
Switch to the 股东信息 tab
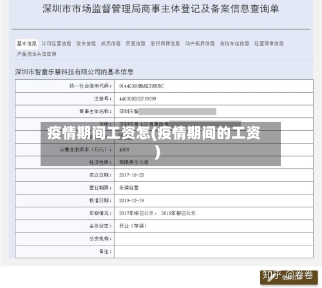[86, 44]
